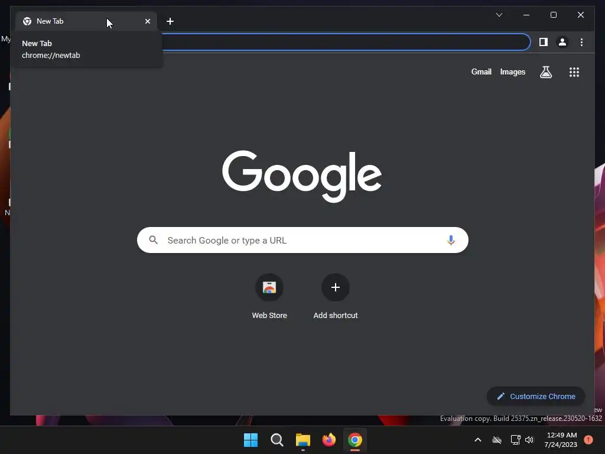The image size is (605, 454).
Task: Open the Gmail link
Action: click(x=481, y=72)
